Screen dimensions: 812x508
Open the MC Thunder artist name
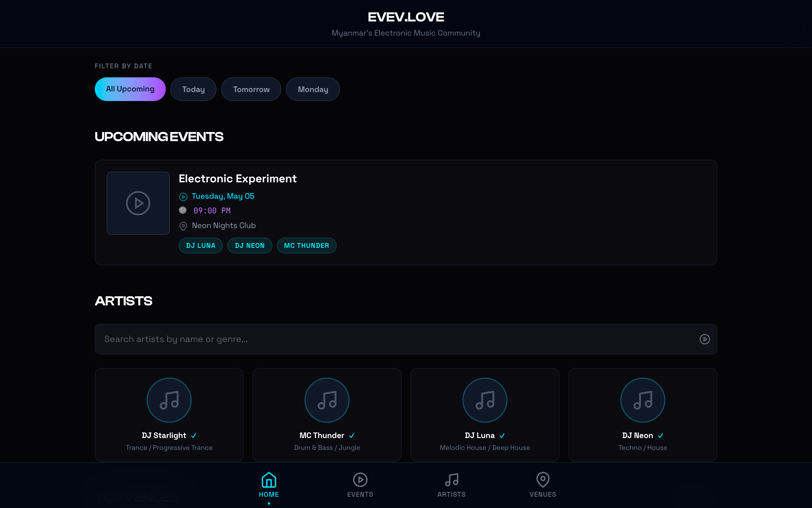coord(322,435)
